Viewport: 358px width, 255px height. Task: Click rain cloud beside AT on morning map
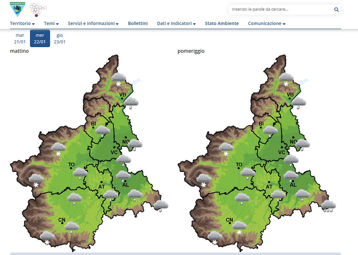click(111, 196)
